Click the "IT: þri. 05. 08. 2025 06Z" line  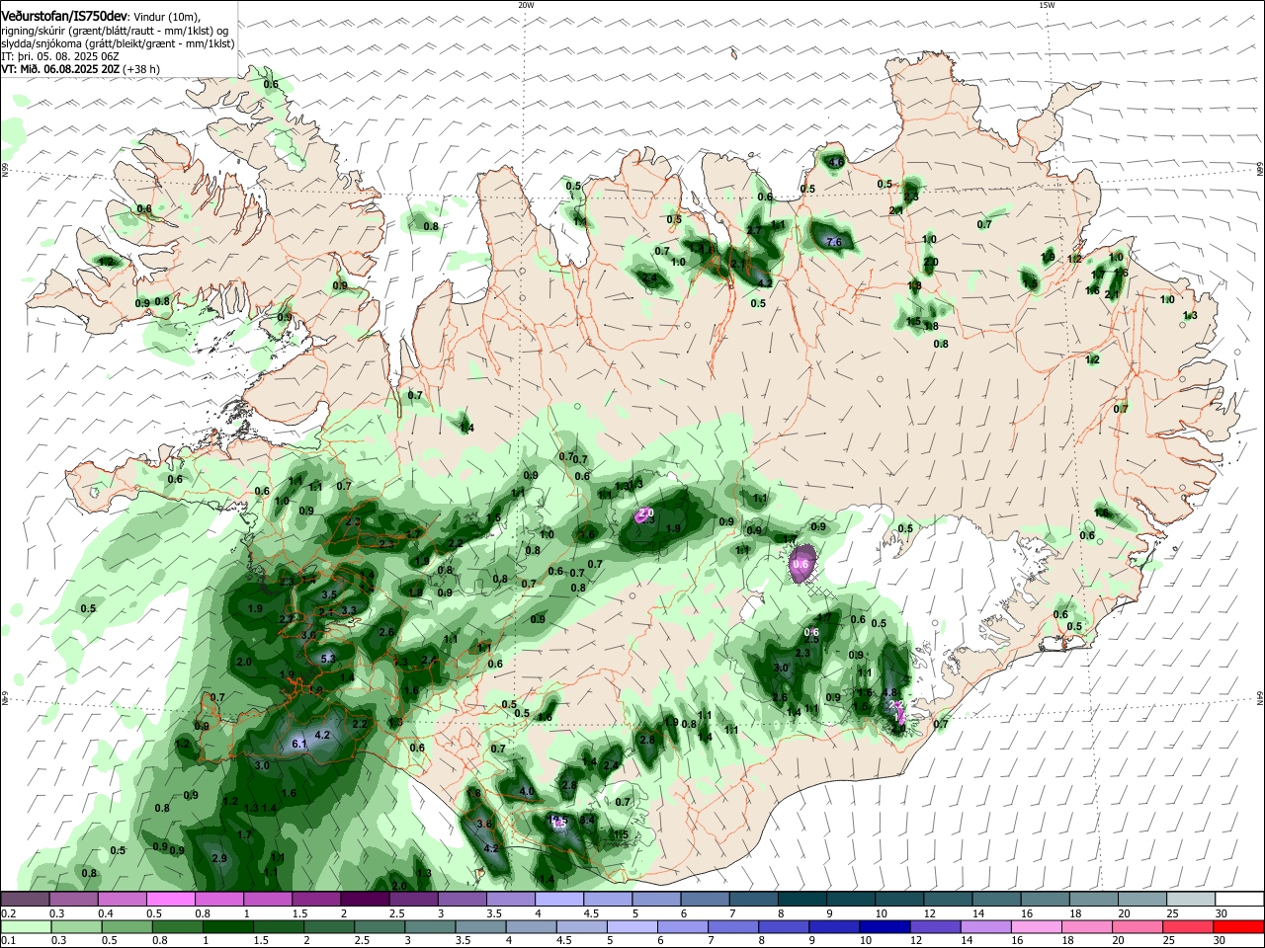(x=62, y=56)
